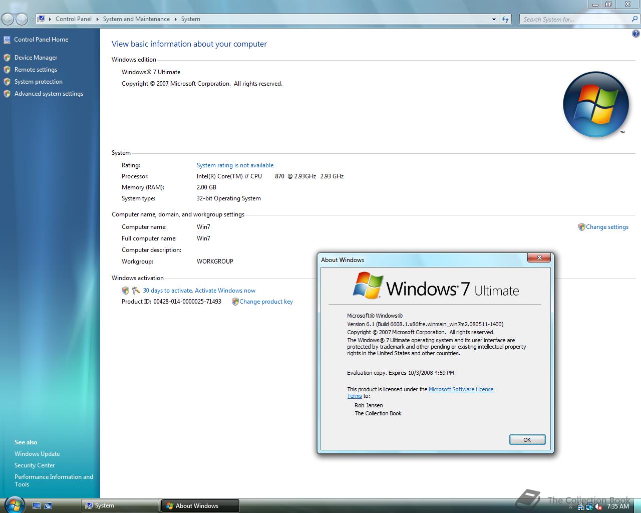Open Microsoft Software License Terms link

pos(461,389)
